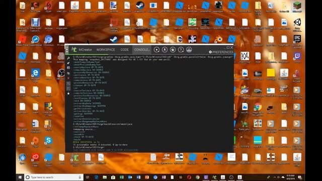
Task: Open Word from the taskbar
Action: (x=138, y=177)
